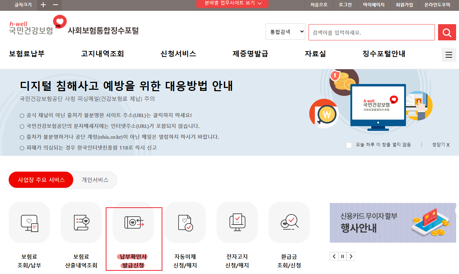Open the 자료실 menu
Viewport: 459px width, 274px height.
click(315, 54)
